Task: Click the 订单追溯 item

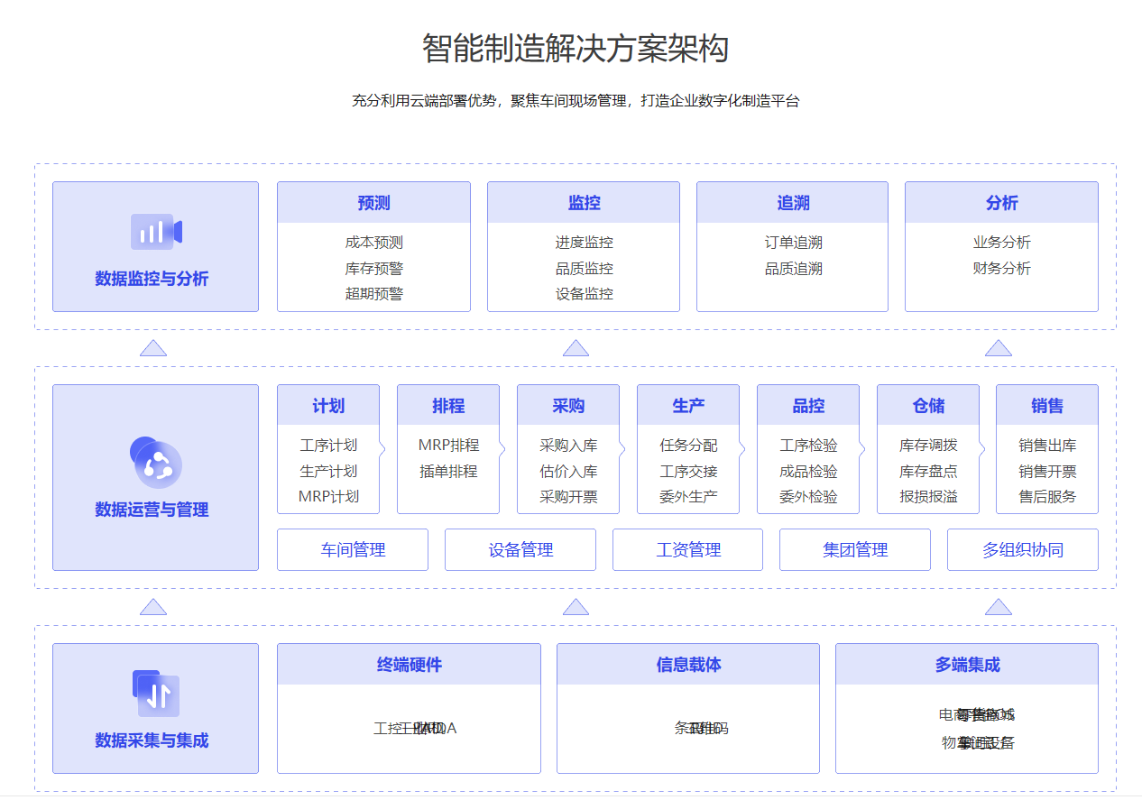Action: 793,243
